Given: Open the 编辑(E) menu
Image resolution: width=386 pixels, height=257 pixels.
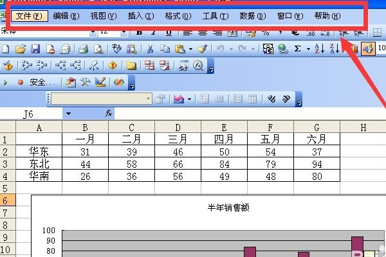Looking at the screenshot, I should pyautogui.click(x=66, y=16).
